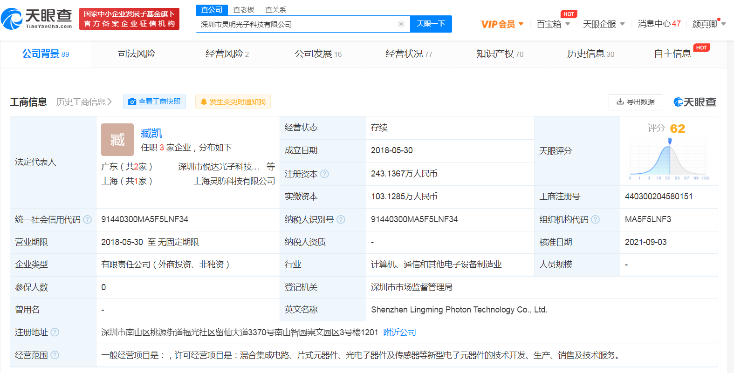Click the 上海(共1家) region entry

127,181
